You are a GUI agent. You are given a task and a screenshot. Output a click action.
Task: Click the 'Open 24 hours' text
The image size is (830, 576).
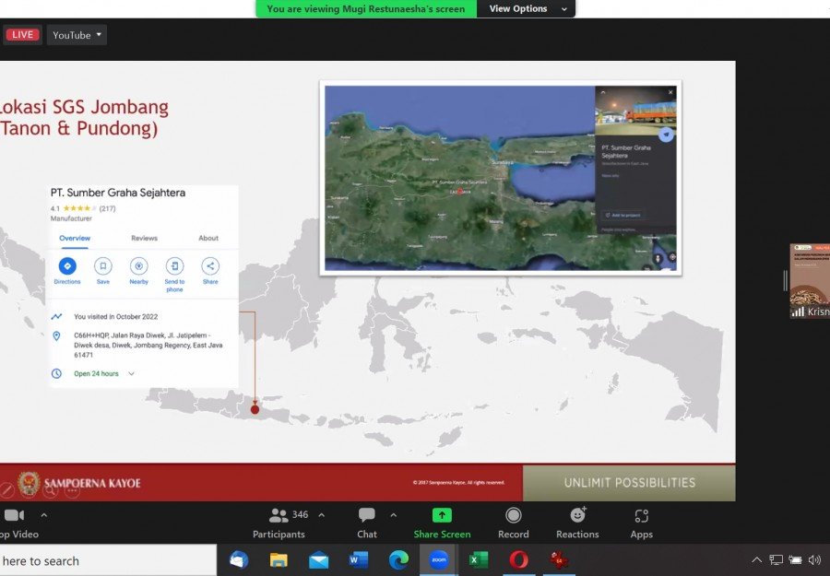click(96, 373)
